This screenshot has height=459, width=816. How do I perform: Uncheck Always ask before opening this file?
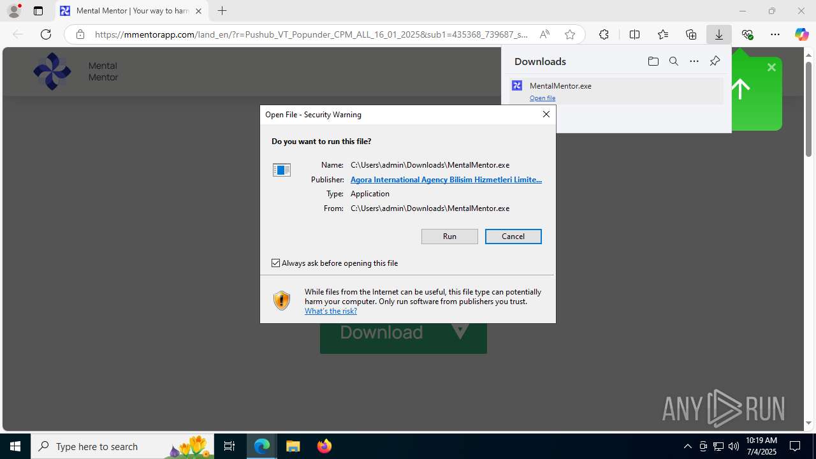(275, 263)
